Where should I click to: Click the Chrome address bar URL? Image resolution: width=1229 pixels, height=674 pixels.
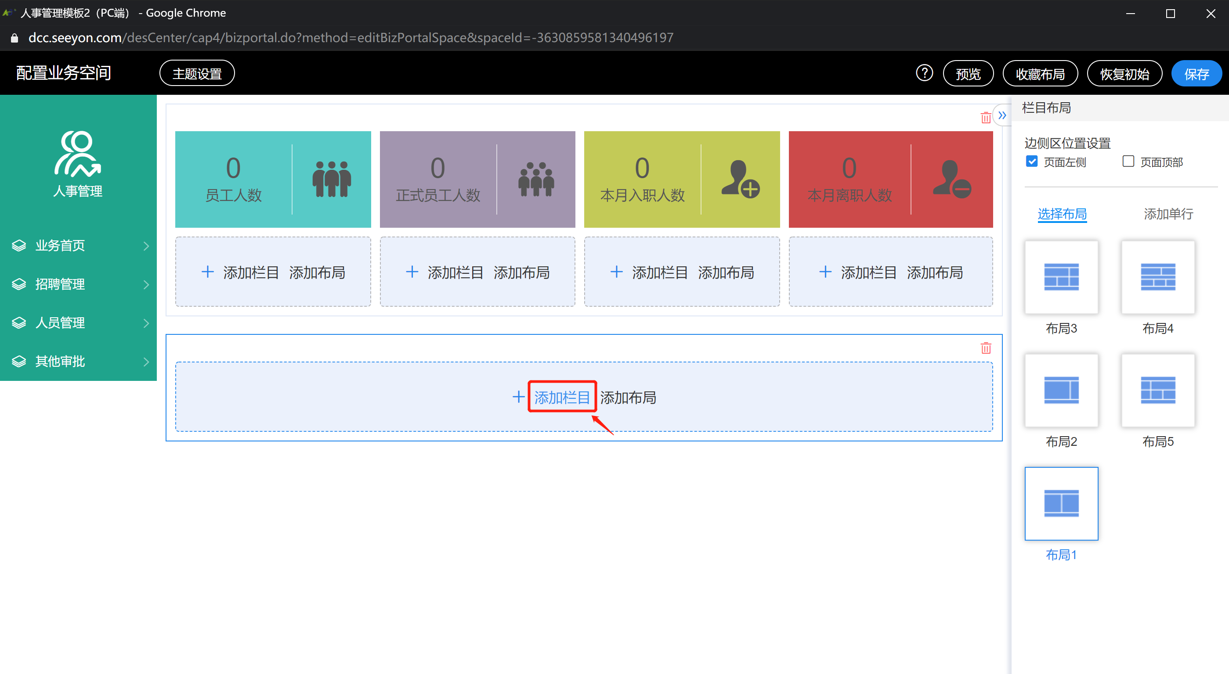(351, 38)
